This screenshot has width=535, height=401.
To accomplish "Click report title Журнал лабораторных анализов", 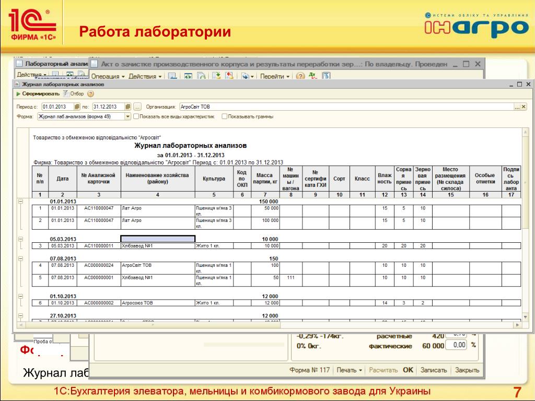I will pos(190,146).
